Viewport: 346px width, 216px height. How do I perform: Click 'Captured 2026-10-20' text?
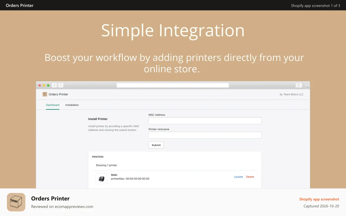coord(321,206)
